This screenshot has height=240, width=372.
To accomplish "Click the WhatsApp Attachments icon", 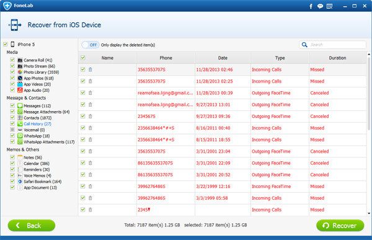I will coord(20,142).
